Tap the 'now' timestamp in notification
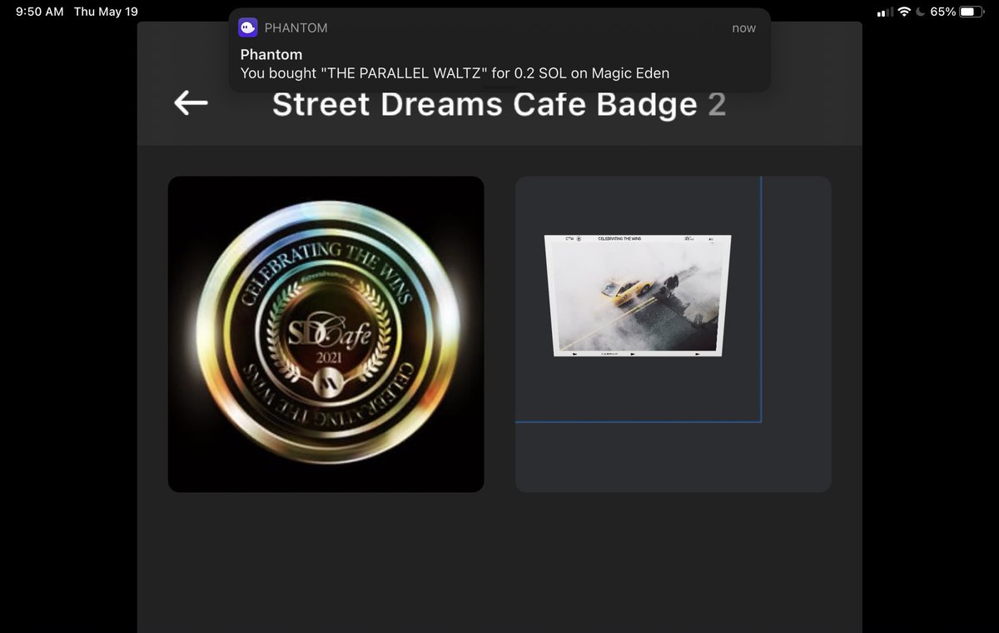The width and height of the screenshot is (999, 633). coord(743,28)
